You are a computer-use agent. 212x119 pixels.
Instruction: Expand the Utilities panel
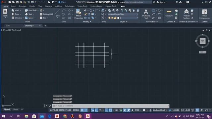[171, 21]
